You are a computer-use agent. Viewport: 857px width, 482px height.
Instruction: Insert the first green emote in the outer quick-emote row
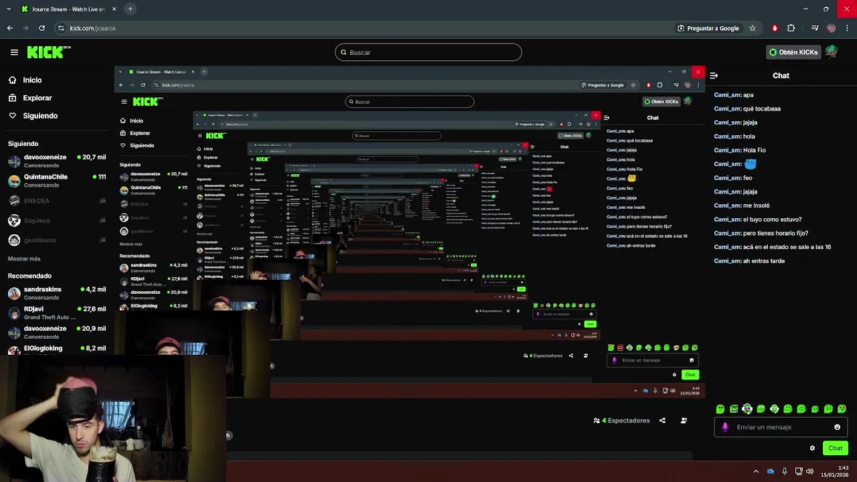(x=720, y=409)
